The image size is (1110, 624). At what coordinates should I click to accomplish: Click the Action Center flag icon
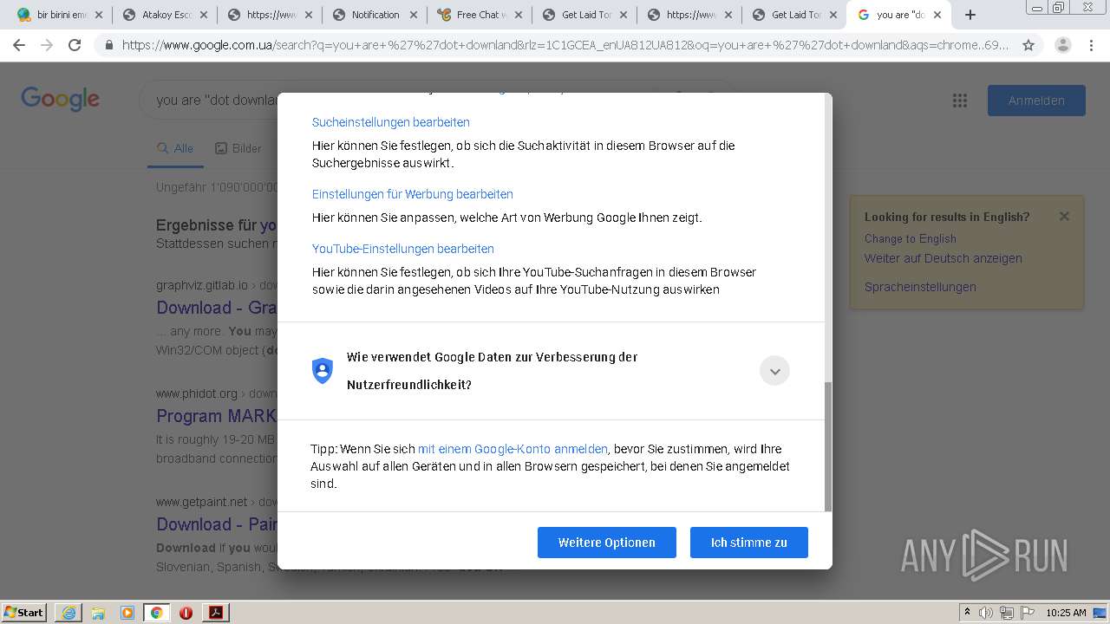tap(1028, 613)
